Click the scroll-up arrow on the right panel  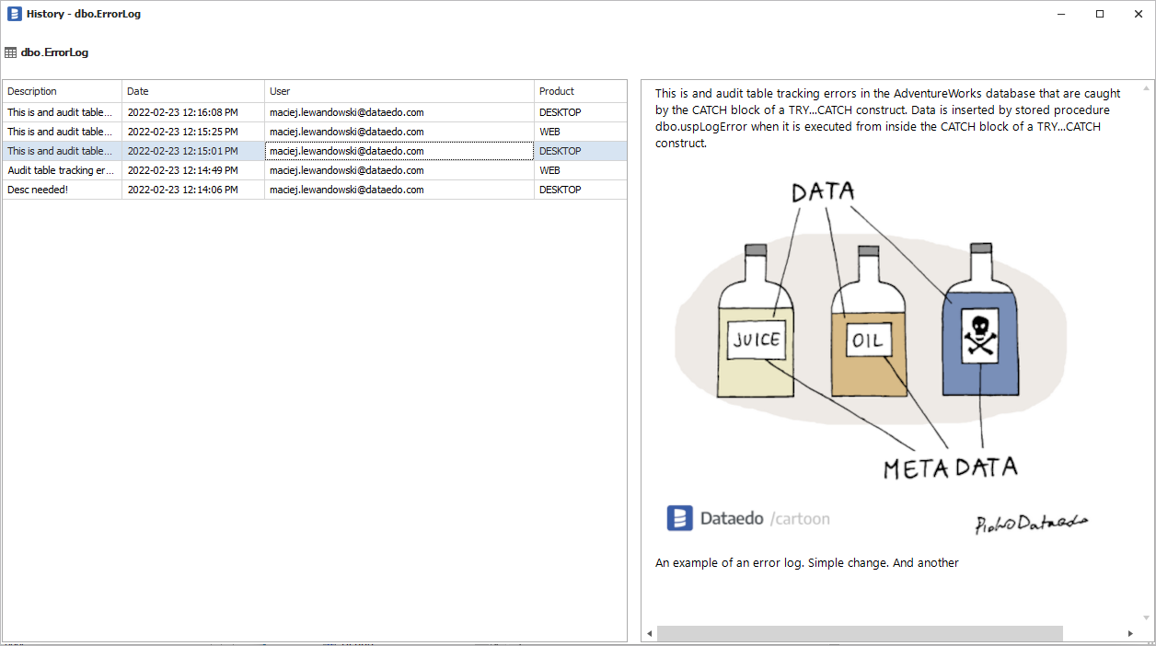(1147, 86)
